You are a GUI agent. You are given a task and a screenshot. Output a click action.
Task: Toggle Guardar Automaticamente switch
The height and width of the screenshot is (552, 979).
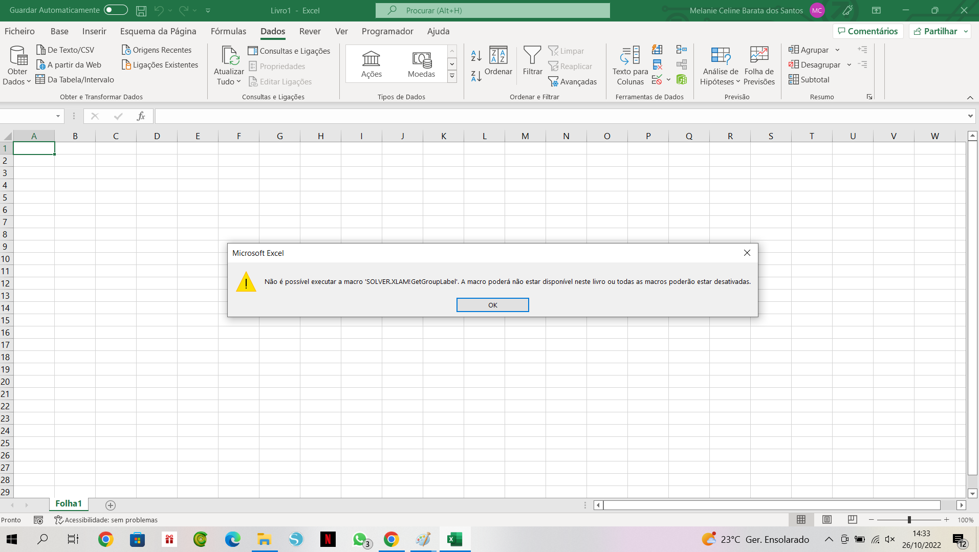point(116,10)
